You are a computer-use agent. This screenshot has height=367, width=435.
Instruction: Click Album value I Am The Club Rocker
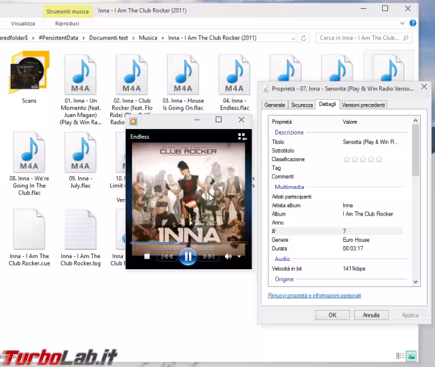click(x=368, y=214)
